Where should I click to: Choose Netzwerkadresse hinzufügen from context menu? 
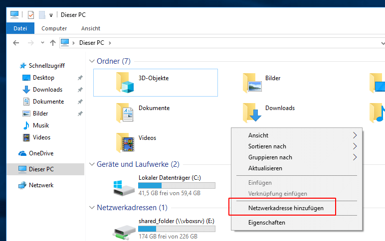click(286, 208)
